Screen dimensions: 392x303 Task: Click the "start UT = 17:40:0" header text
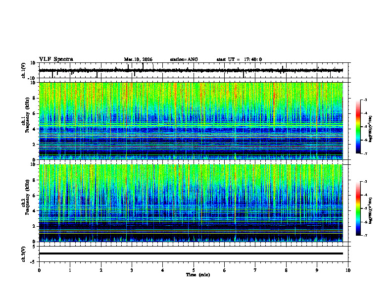click(x=239, y=59)
